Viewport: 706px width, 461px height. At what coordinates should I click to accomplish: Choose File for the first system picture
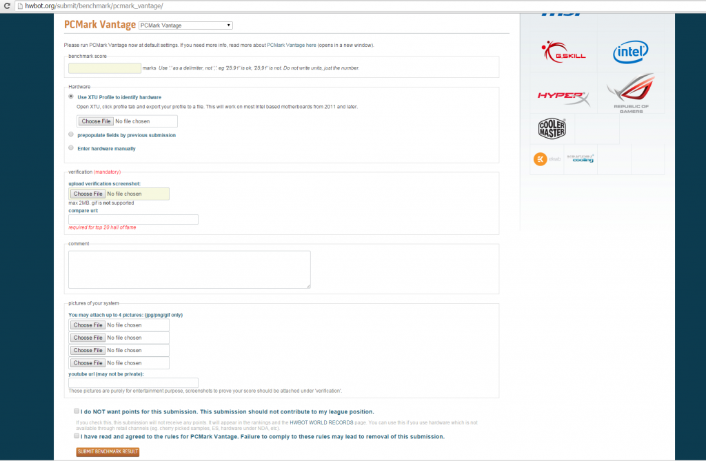(88, 325)
